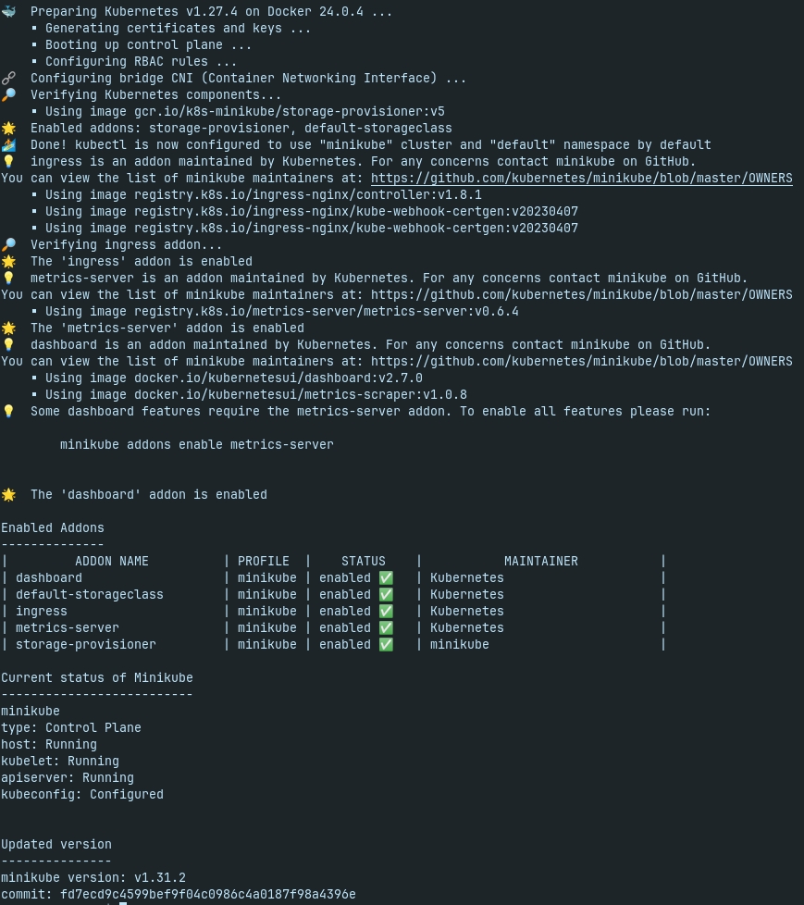Click the 'apiserver: Running' line
Image resolution: width=804 pixels, height=905 pixels.
pos(68,778)
